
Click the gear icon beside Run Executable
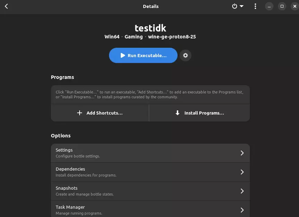pyautogui.click(x=185, y=55)
